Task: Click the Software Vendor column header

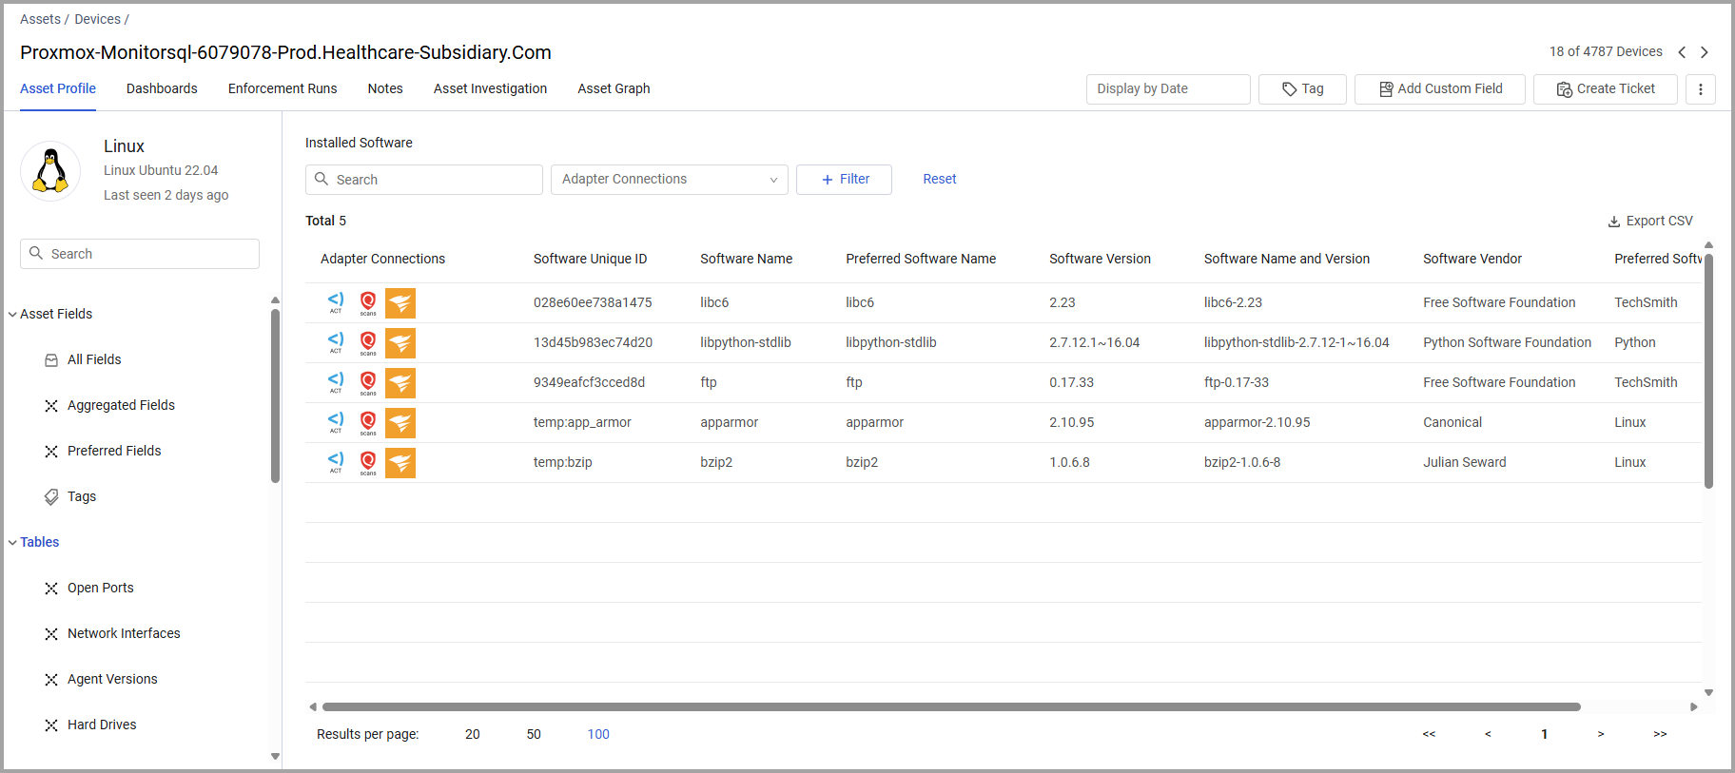Action: click(1472, 259)
